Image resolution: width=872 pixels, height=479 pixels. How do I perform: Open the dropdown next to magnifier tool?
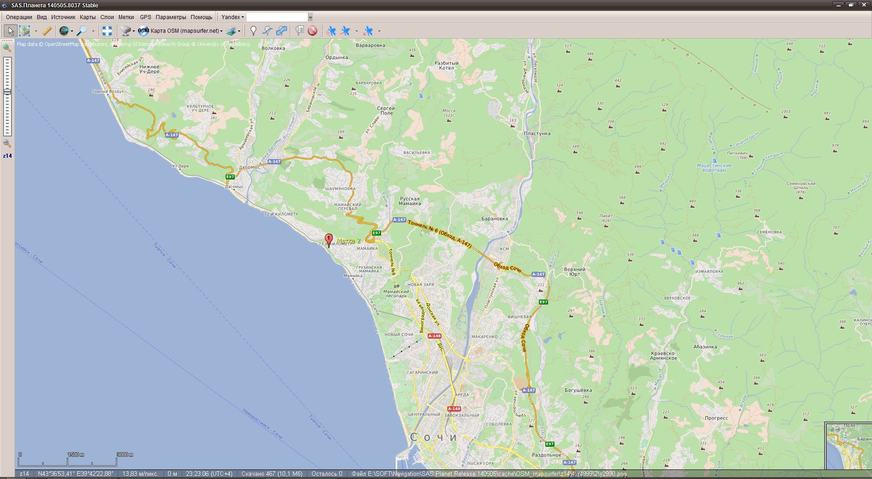point(93,31)
